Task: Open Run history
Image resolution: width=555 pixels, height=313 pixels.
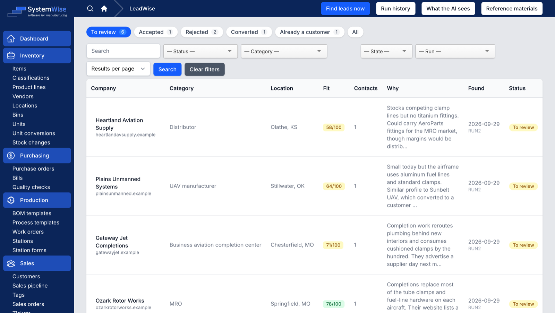Action: [395, 9]
